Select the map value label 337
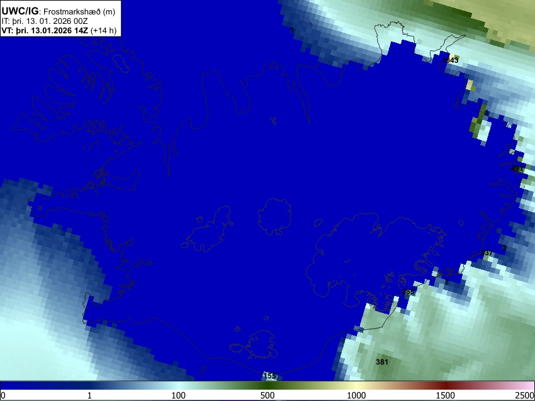Screen dimensions: 535x401 pyautogui.click(x=487, y=253)
